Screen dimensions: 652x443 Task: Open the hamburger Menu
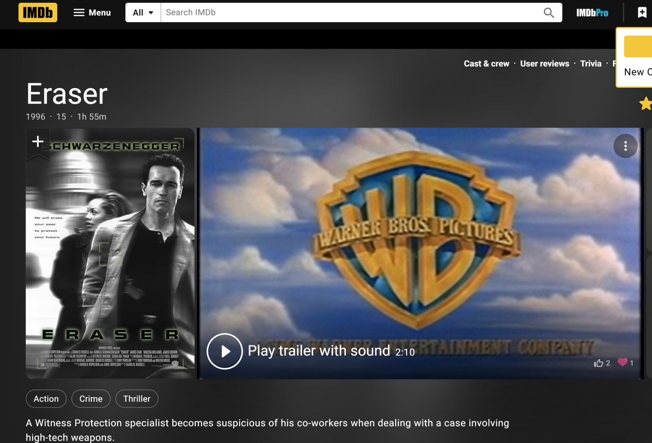pyautogui.click(x=92, y=13)
